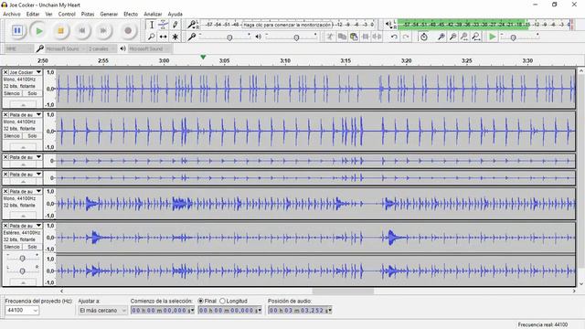Skip to end of the project

click(x=103, y=30)
